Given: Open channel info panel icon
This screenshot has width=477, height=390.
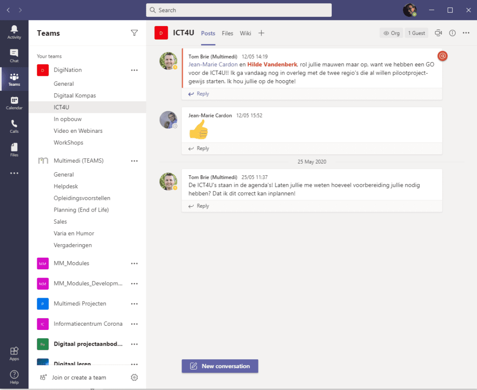Looking at the screenshot, I should 452,33.
